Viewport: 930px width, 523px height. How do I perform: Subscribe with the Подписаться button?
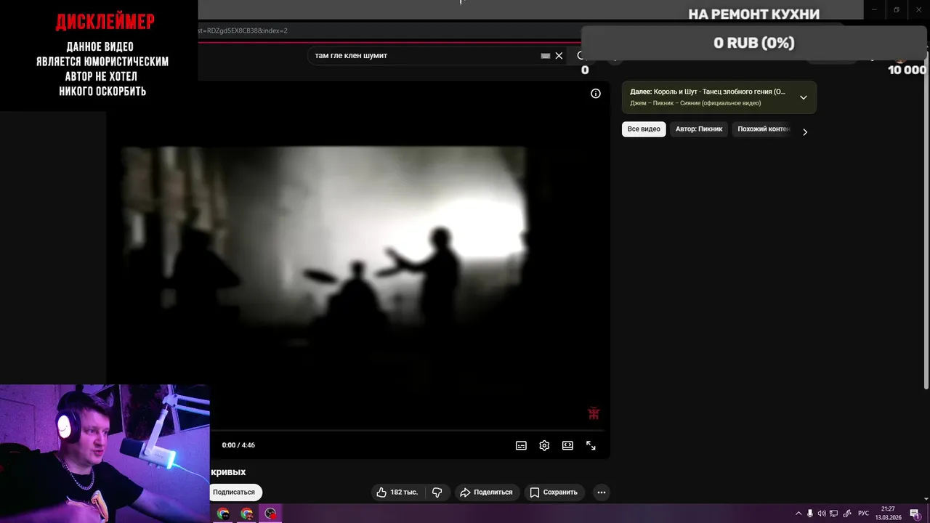pyautogui.click(x=235, y=492)
